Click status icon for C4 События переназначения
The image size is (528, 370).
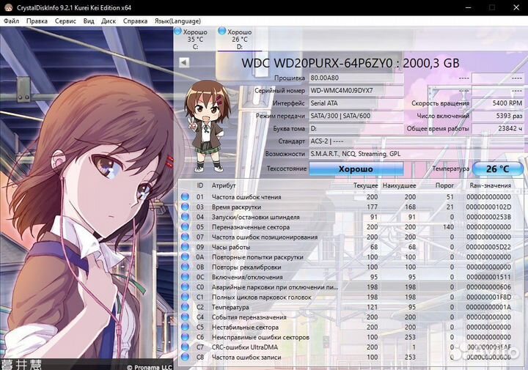point(185,317)
